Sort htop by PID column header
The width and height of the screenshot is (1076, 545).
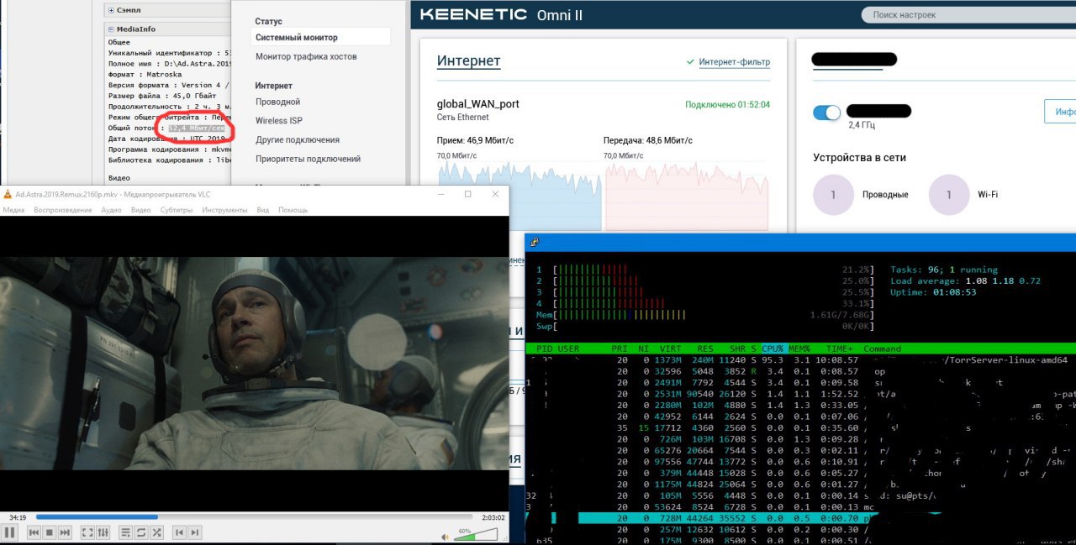click(544, 348)
